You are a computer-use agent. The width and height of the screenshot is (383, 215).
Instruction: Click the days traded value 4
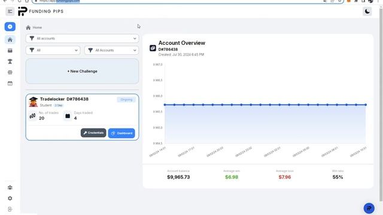click(x=75, y=118)
